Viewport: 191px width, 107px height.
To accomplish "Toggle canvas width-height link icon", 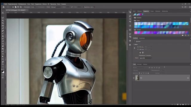I will point(135,48).
